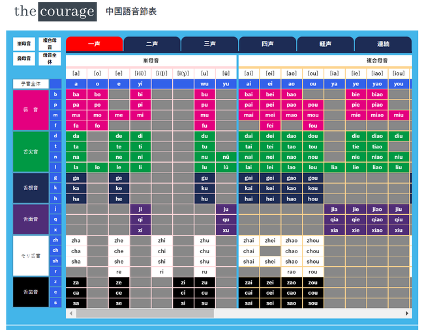Switch to the 三声 tone tab

pos(209,44)
